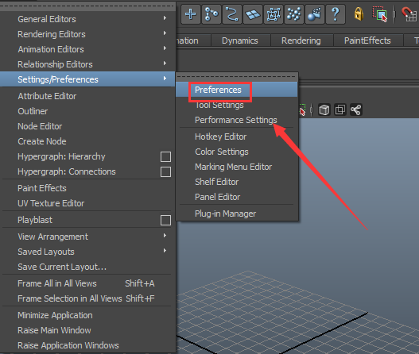This screenshot has width=419, height=354.
Task: Open Hypergraph: Connections option box
Action: coord(165,171)
